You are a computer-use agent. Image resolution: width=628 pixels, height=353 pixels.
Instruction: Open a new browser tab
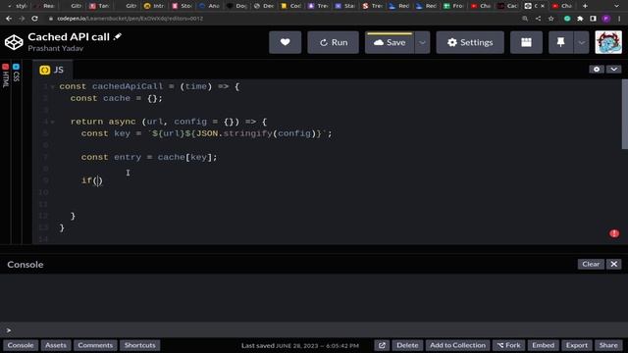click(585, 6)
